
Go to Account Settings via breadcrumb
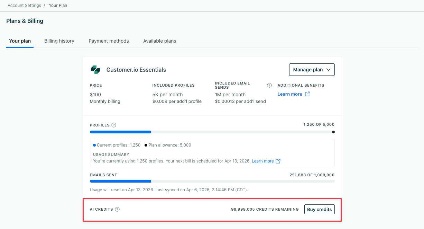coord(24,5)
